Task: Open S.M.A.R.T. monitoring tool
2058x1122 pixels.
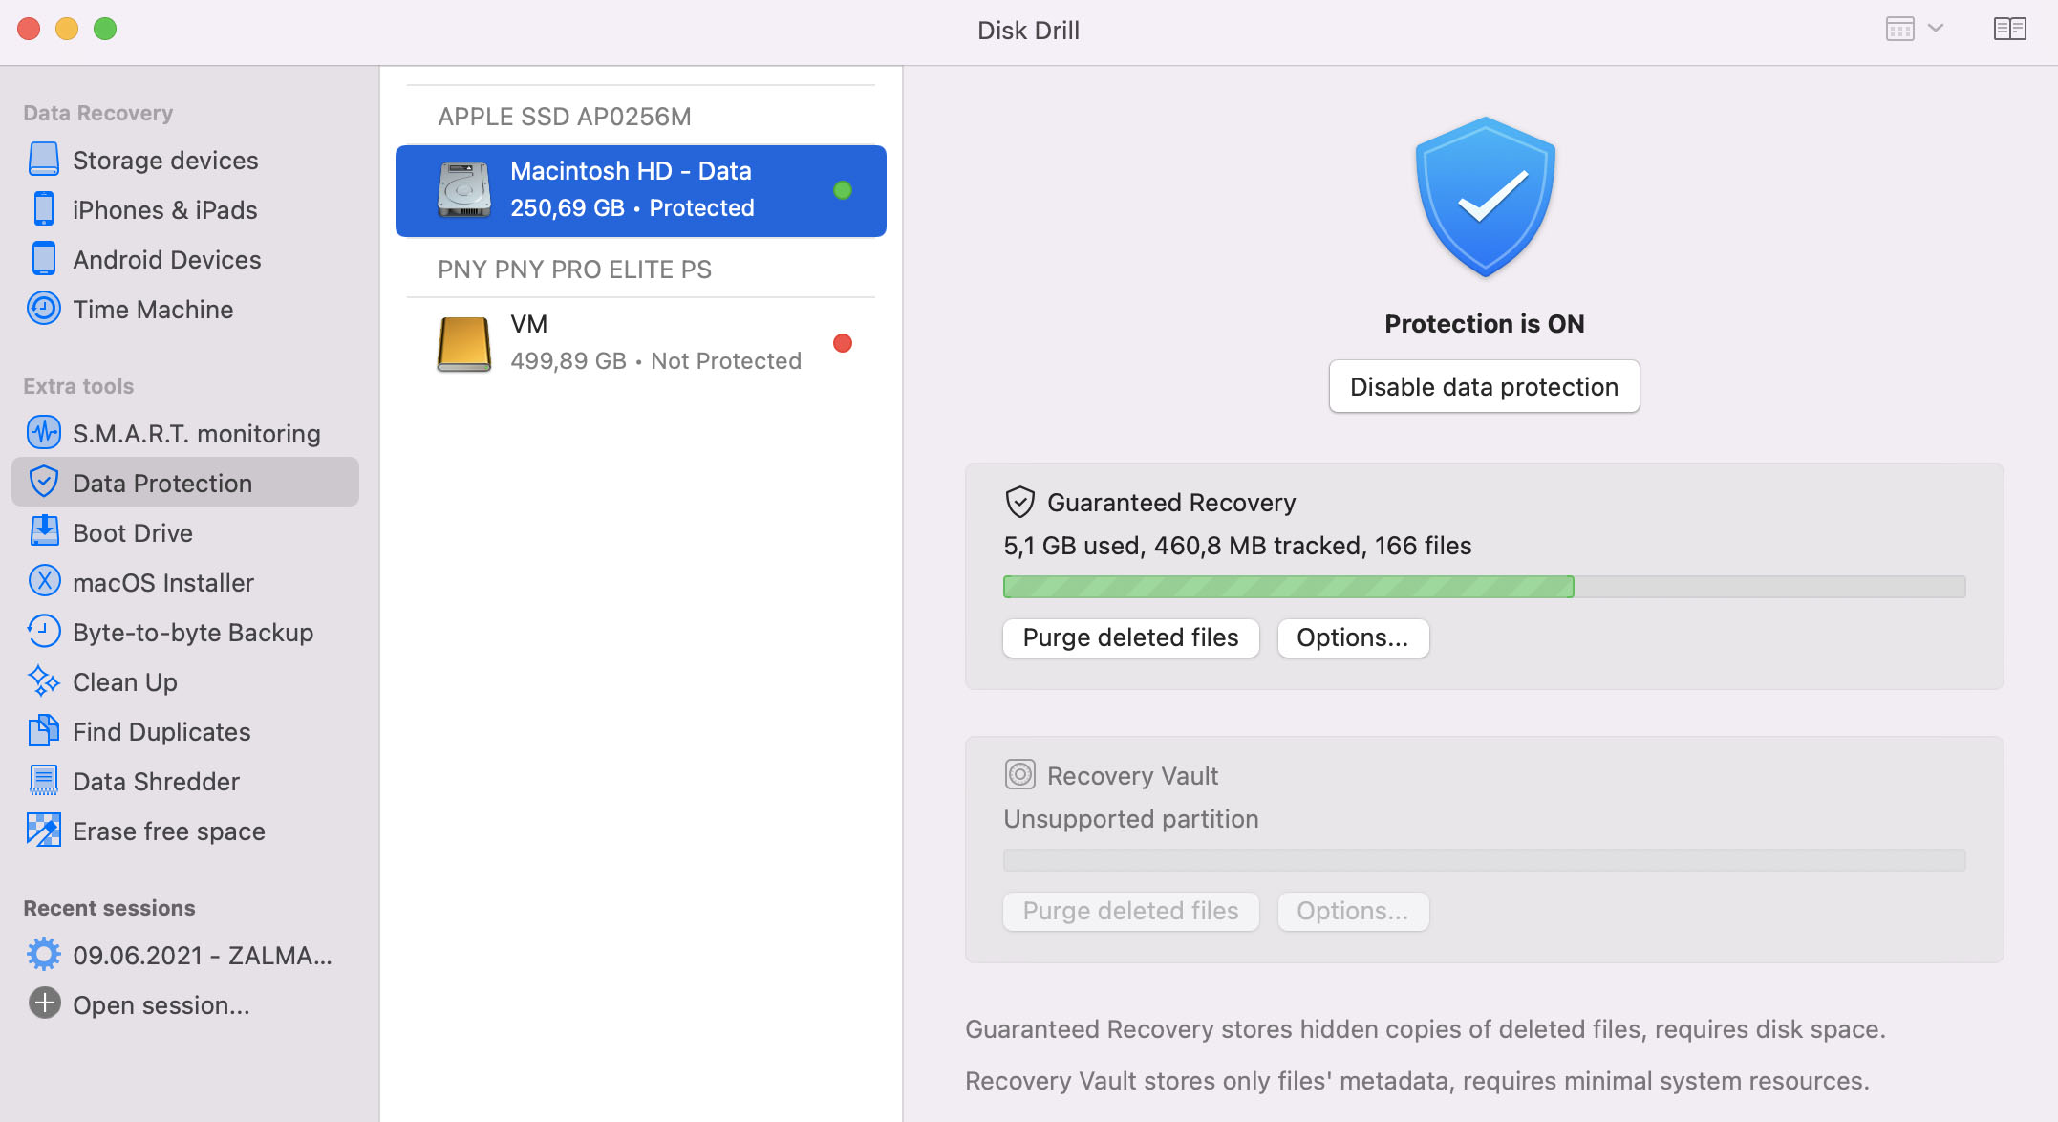Action: (x=185, y=434)
